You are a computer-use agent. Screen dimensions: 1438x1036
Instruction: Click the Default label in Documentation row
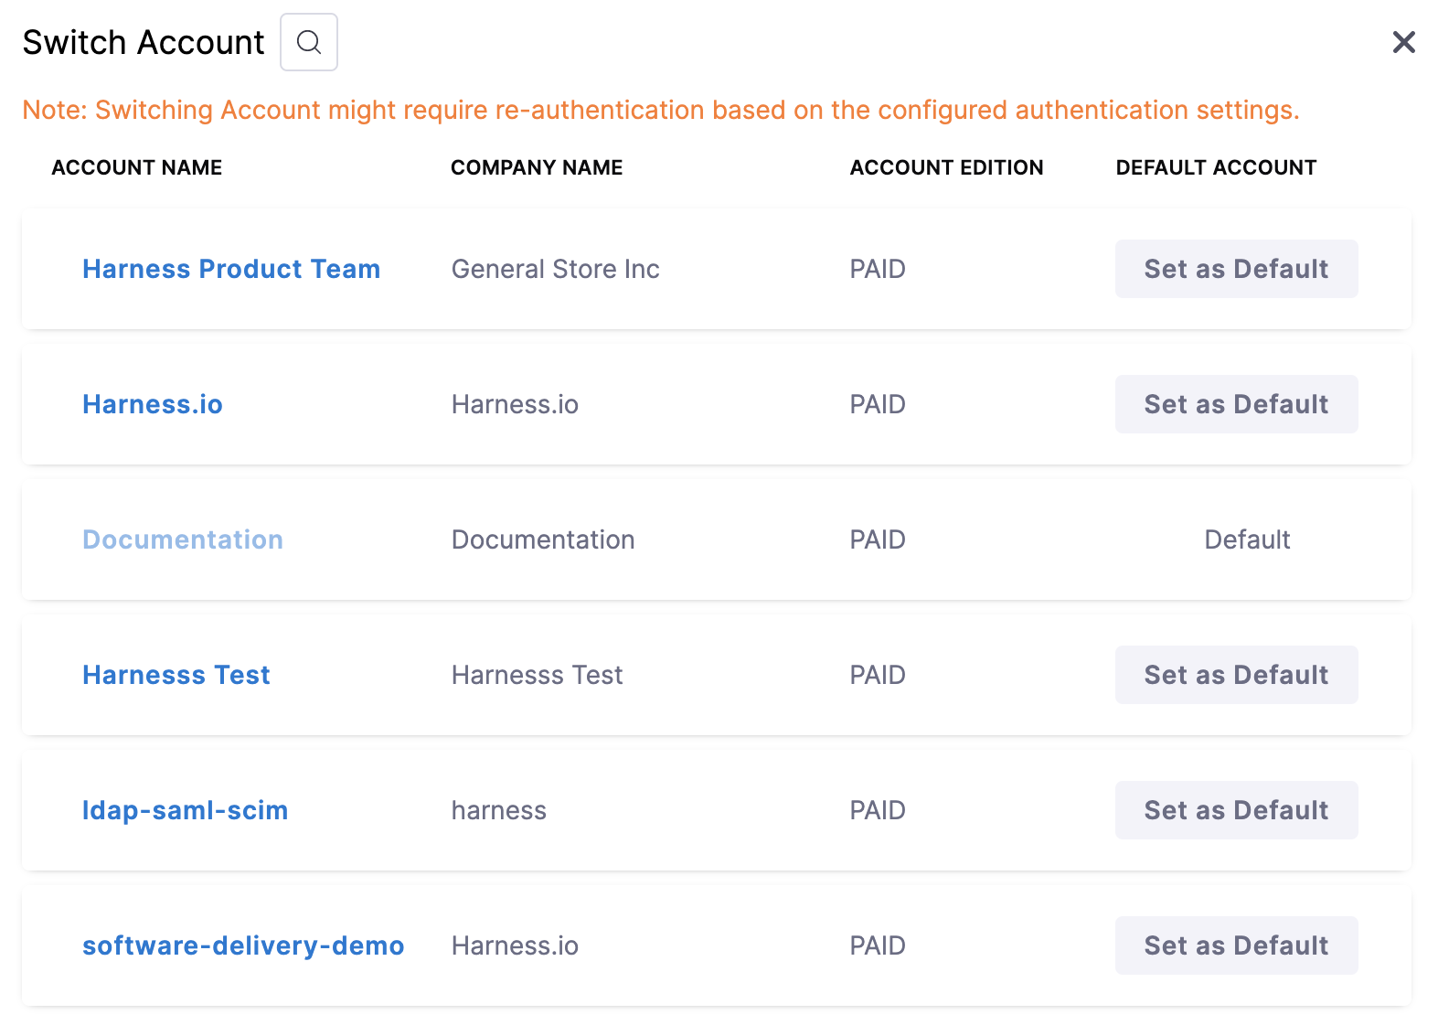[1247, 539]
